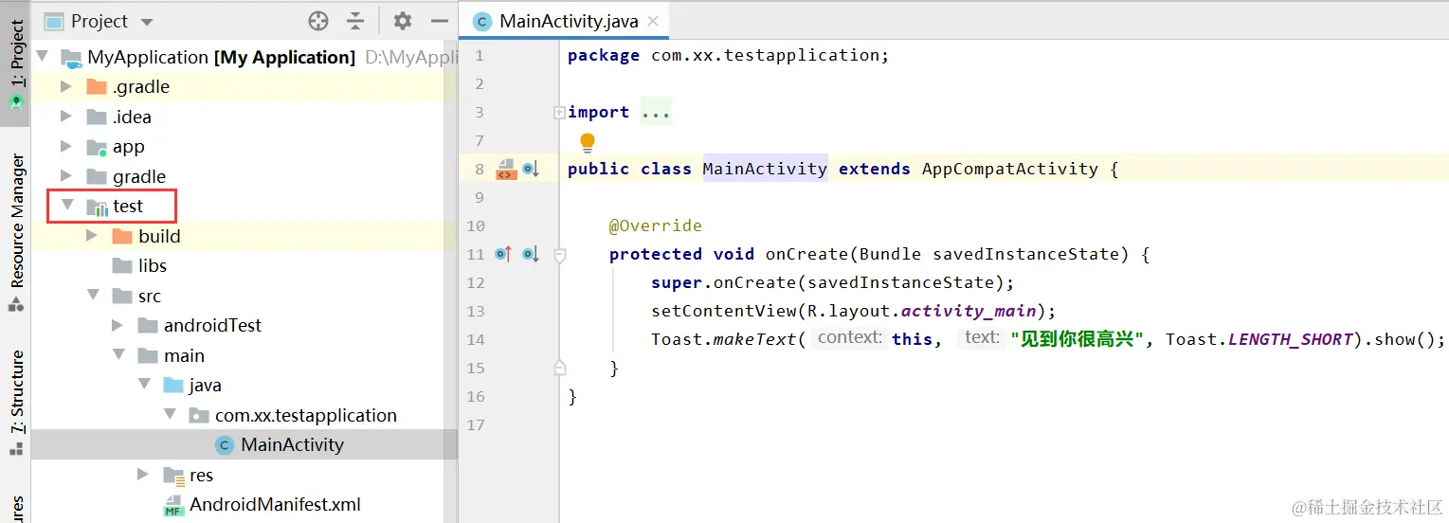Screen dimensions: 1449x523
Task: Close the MainActivity.java tab
Action: [655, 21]
